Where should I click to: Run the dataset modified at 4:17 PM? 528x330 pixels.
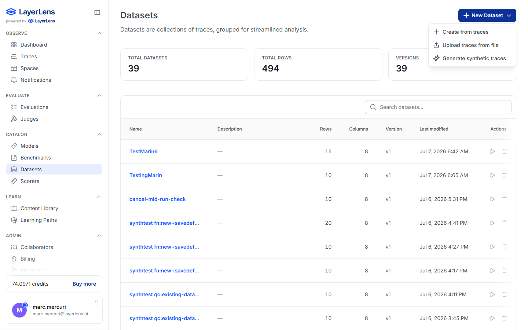click(x=492, y=271)
